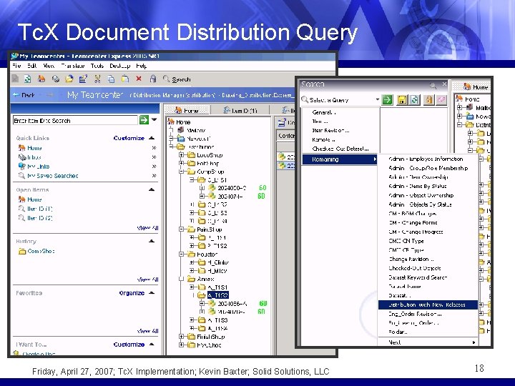Choose Item Revision... in query list
The width and height of the screenshot is (515, 386).
(330, 130)
